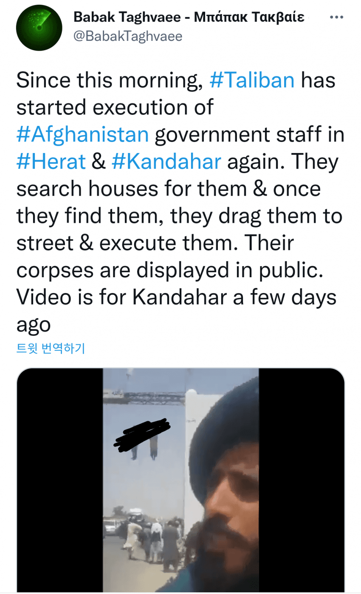Click the Greek name Μπάπακ Τακβαίε
The image size is (361, 594).
(249, 17)
